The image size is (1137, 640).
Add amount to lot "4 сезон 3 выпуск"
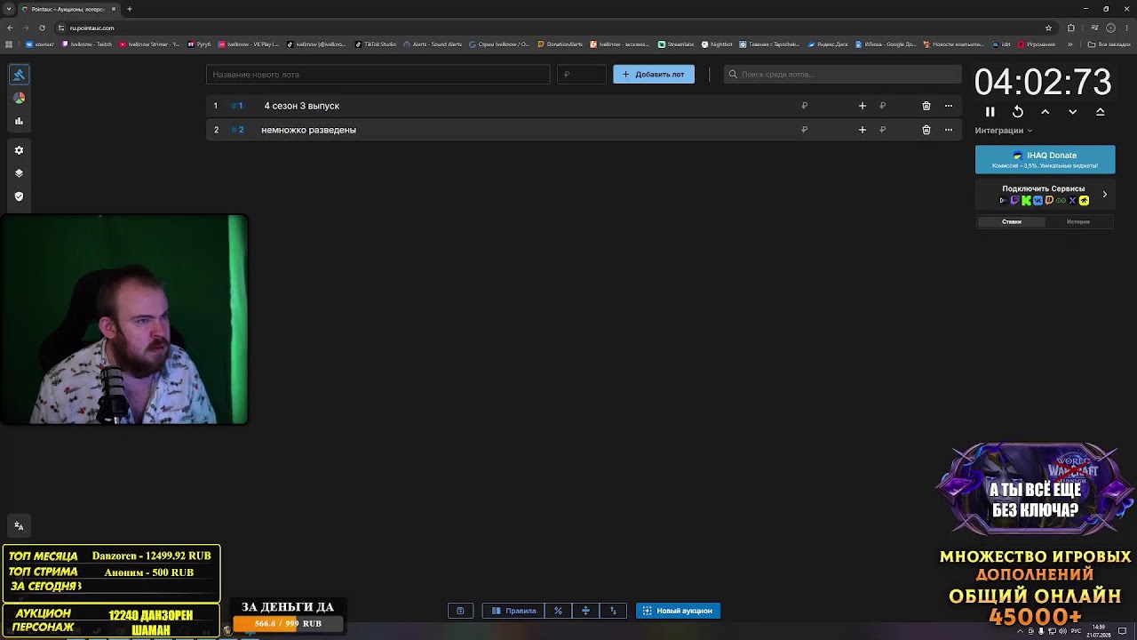point(862,106)
